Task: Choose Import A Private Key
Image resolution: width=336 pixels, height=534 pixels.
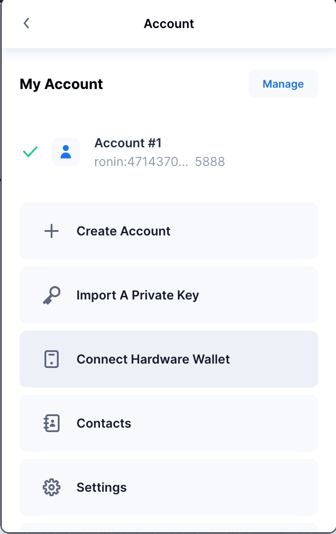Action: click(x=169, y=295)
